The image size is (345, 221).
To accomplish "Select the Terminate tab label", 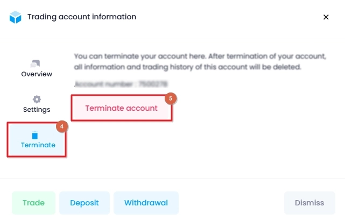I will coord(38,145).
